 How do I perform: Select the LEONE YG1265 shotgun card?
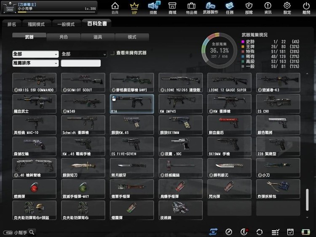[x=181, y=83]
